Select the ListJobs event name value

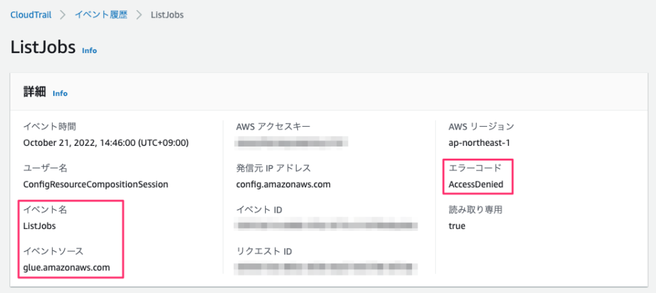(x=40, y=226)
